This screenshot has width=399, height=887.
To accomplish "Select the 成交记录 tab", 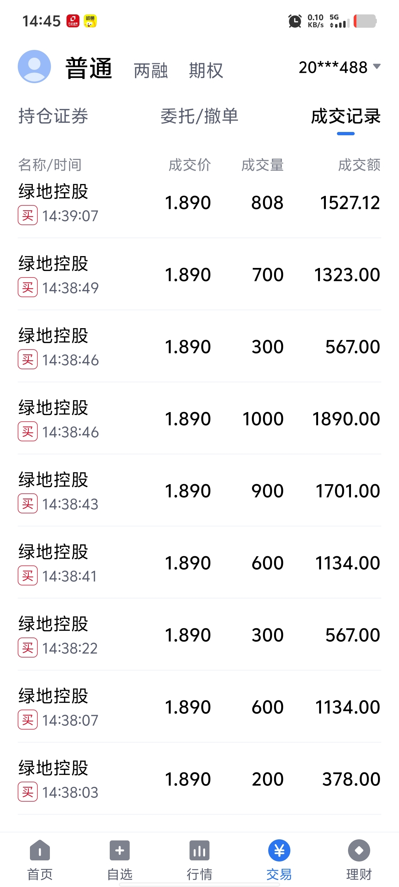I will [346, 116].
